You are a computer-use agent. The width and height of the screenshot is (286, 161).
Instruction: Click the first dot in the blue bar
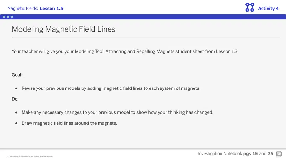pyautogui.click(x=4, y=17)
